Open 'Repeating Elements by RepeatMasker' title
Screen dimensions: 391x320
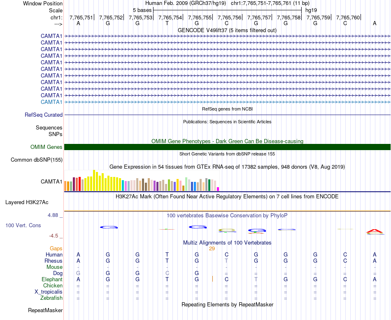click(228, 305)
